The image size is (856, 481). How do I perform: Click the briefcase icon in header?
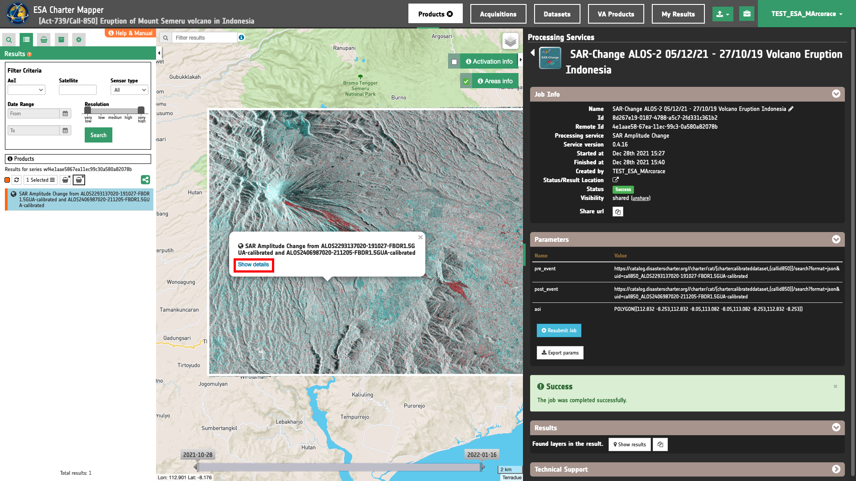point(747,14)
